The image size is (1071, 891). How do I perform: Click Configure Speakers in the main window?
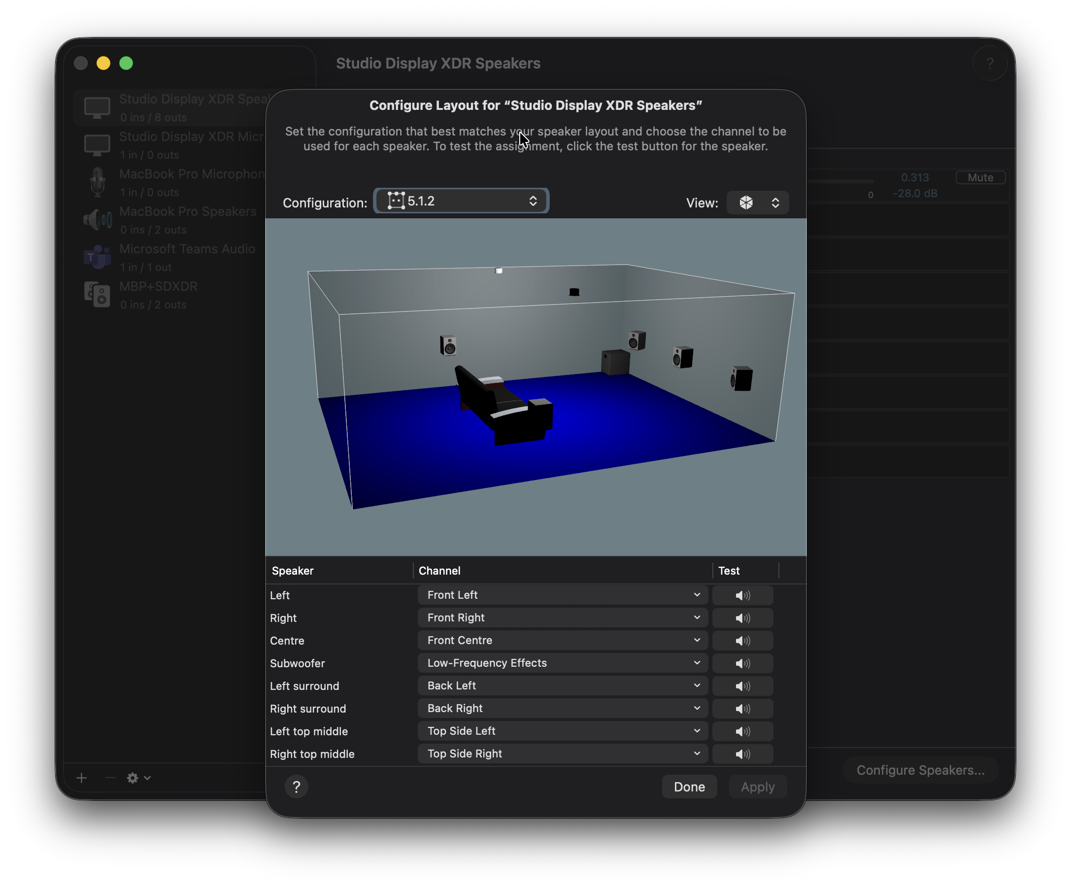pyautogui.click(x=920, y=770)
